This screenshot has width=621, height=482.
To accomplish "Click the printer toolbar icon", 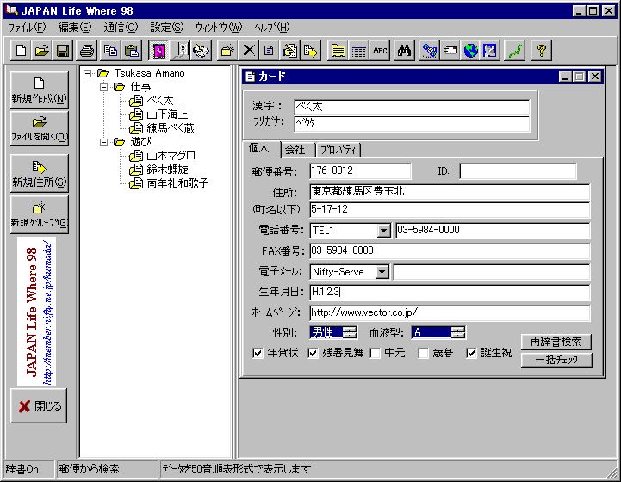I will point(87,51).
